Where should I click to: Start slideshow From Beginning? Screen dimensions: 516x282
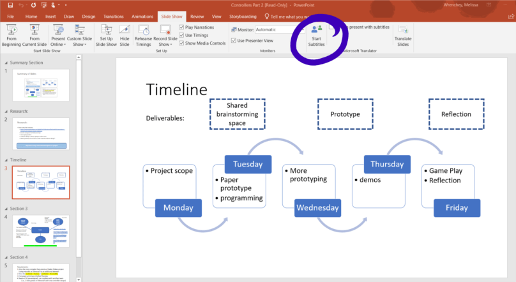point(11,36)
